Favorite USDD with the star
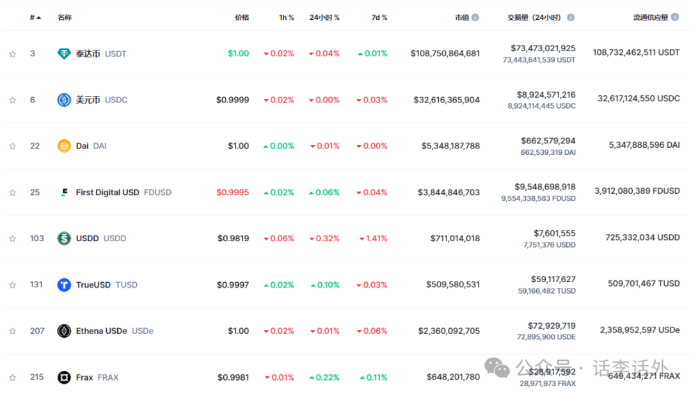Viewport: 691px width, 396px height. coord(12,239)
